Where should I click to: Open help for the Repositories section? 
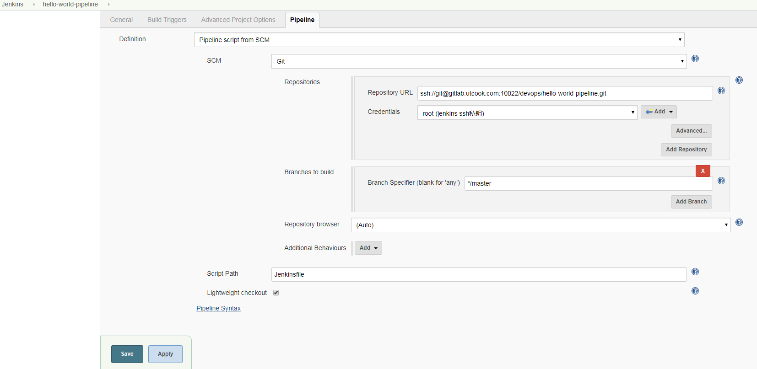tap(739, 80)
